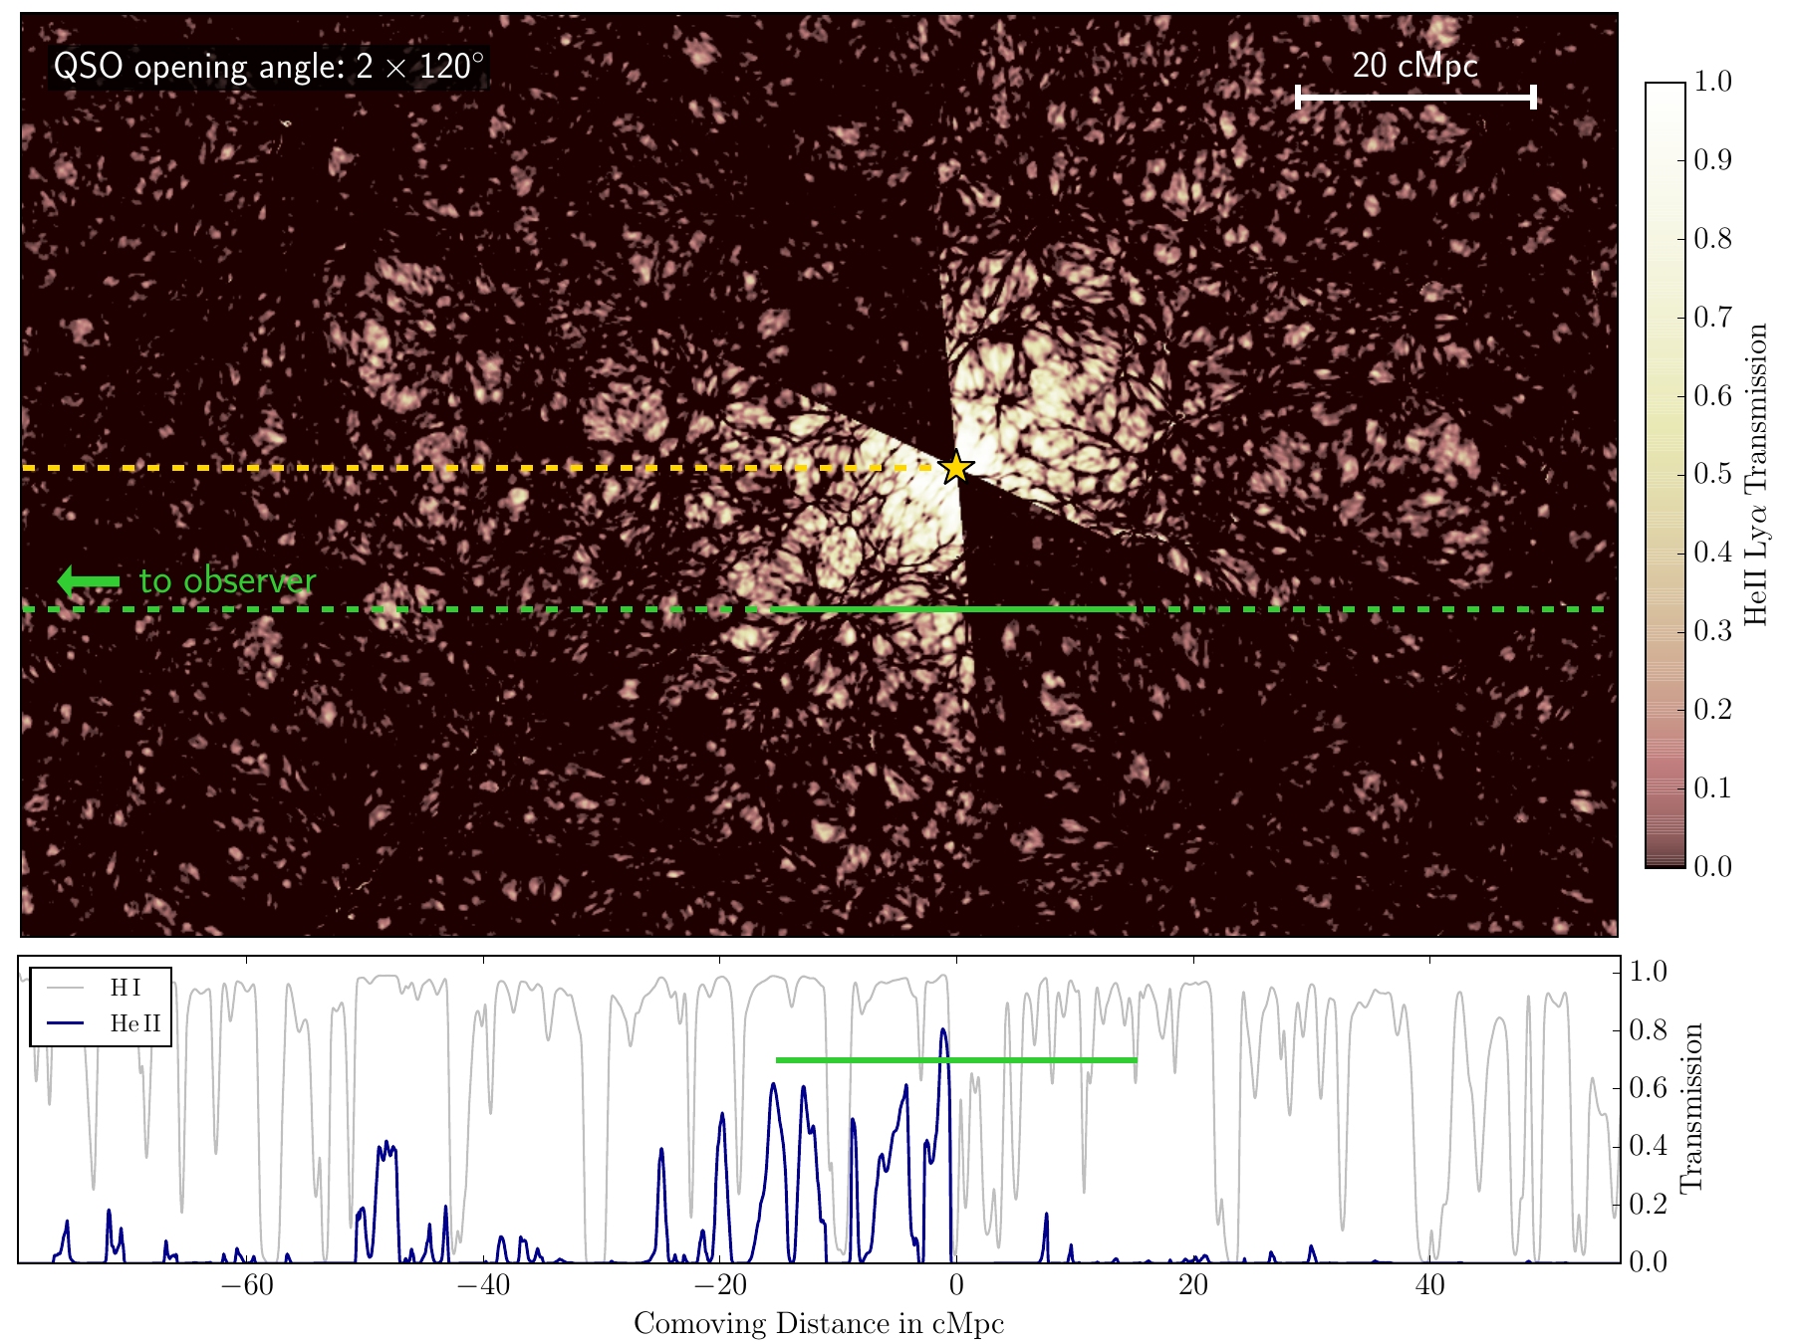Image resolution: width=1794 pixels, height=1344 pixels.
Task: Click the tallest He II peak near zero
Action: (943, 1031)
